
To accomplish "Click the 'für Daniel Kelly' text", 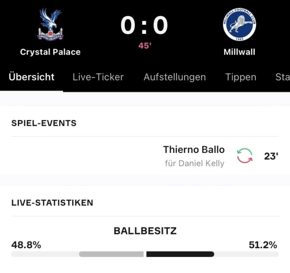I will pyautogui.click(x=194, y=163).
